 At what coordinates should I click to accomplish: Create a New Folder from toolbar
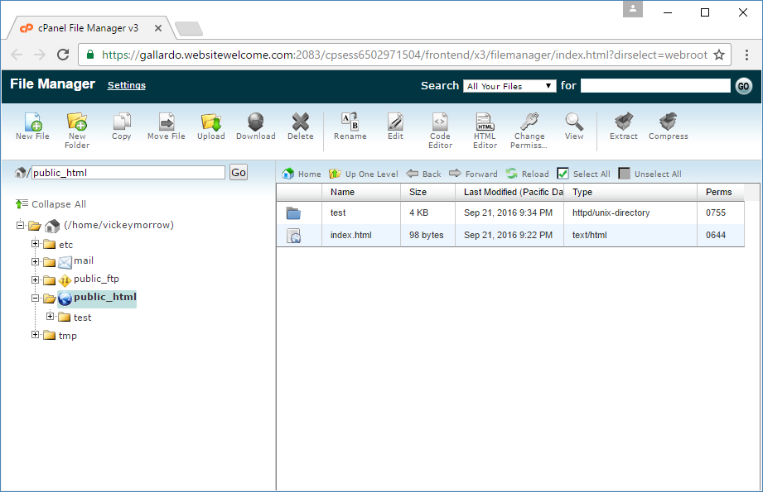click(77, 122)
